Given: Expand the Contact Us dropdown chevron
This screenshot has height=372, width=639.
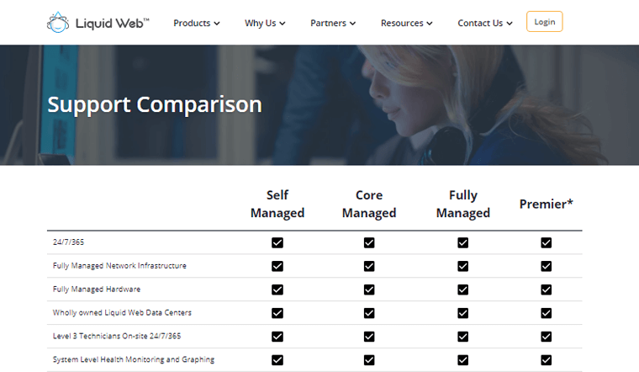Looking at the screenshot, I should coord(510,24).
